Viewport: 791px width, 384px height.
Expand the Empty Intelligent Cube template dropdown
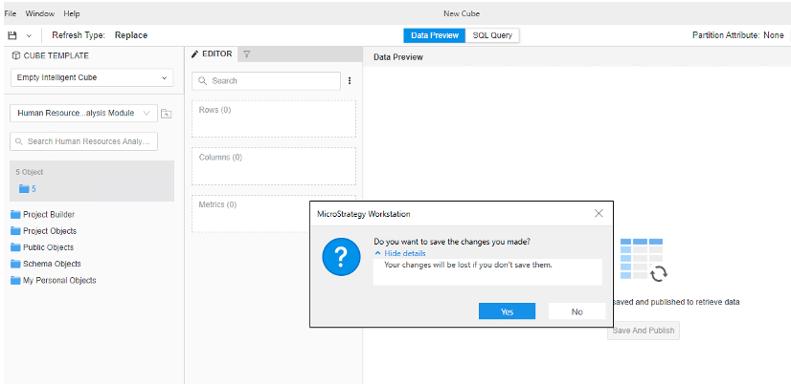click(x=91, y=77)
